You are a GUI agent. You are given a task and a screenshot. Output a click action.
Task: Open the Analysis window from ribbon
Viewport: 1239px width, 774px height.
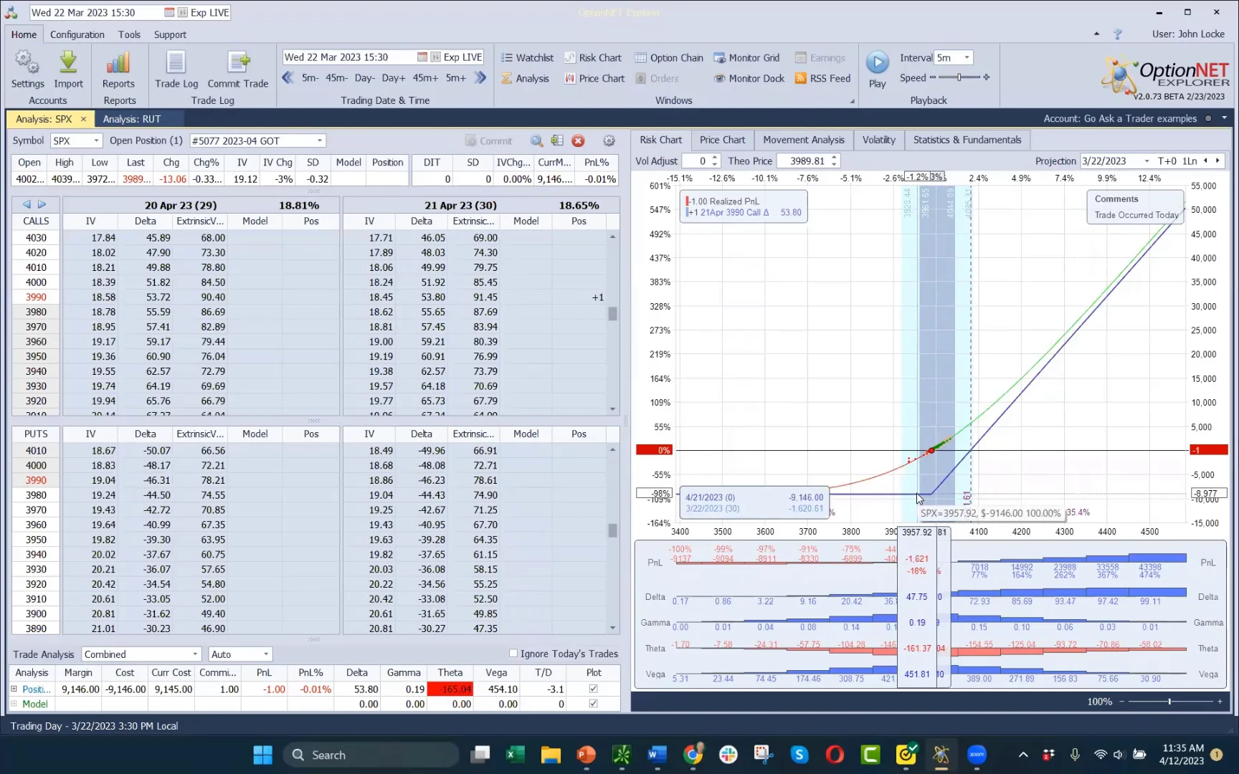point(525,78)
